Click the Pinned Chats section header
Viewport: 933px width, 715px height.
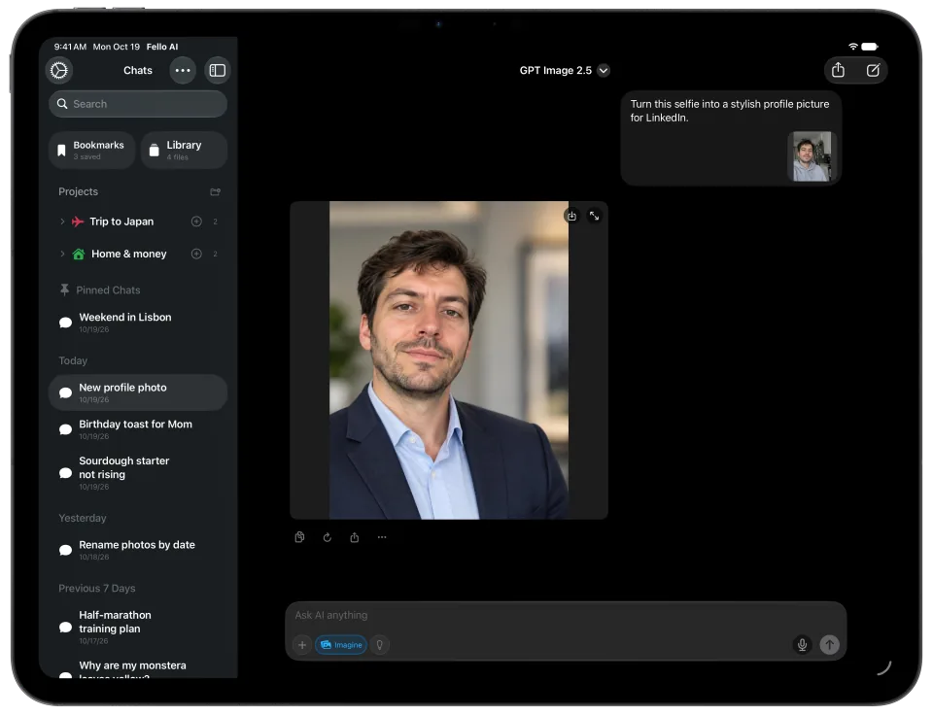point(100,289)
